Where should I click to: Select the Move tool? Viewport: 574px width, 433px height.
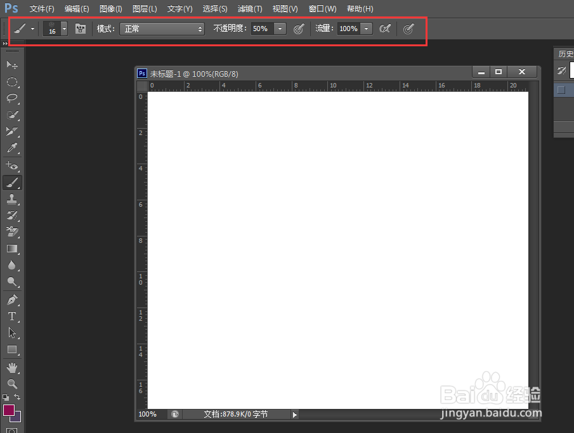(11, 63)
